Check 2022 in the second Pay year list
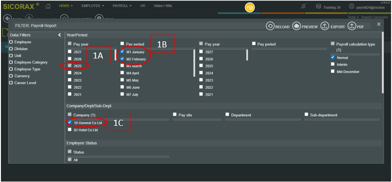 tap(201, 87)
